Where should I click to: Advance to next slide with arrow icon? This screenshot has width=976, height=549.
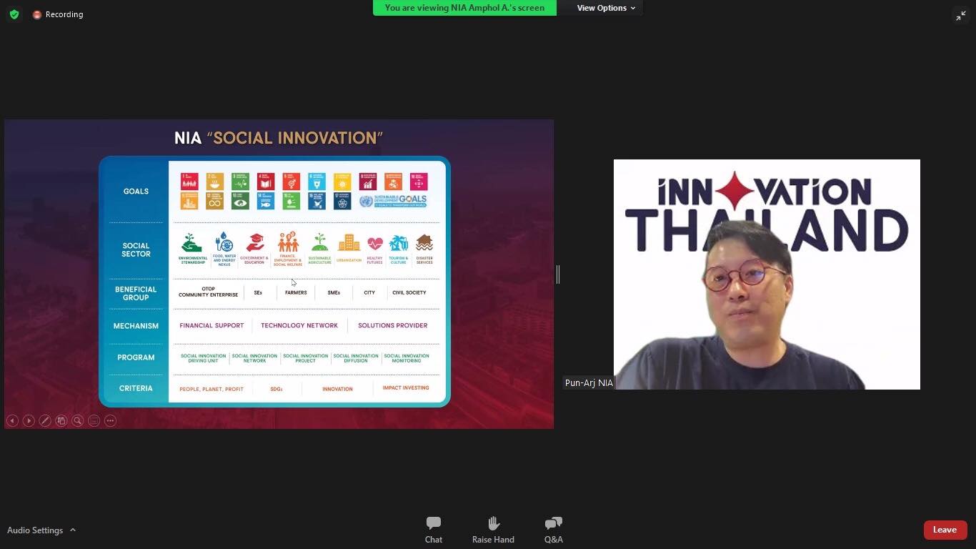point(29,421)
